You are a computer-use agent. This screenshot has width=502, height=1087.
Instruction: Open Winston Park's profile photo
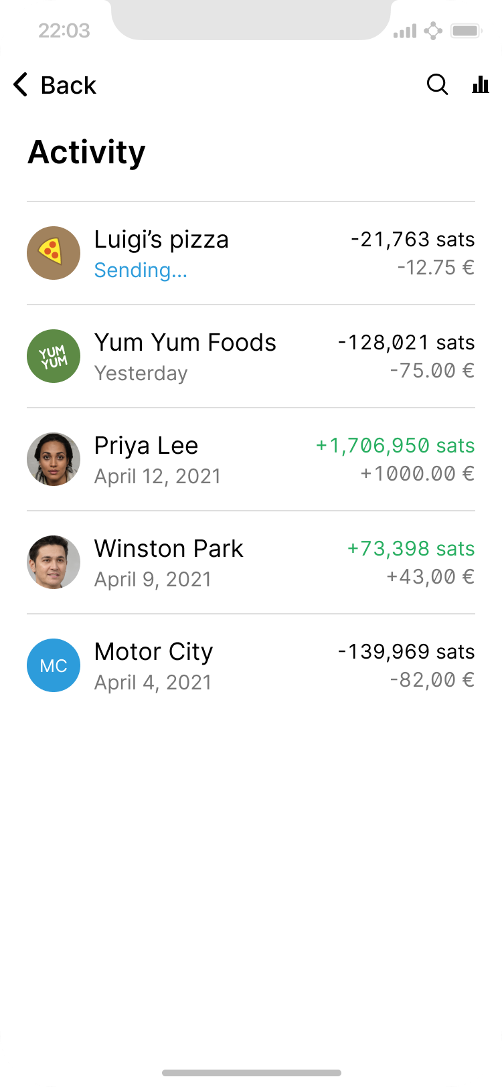pos(54,562)
